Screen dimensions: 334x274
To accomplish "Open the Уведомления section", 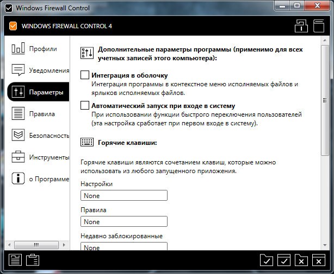I will tap(49, 71).
